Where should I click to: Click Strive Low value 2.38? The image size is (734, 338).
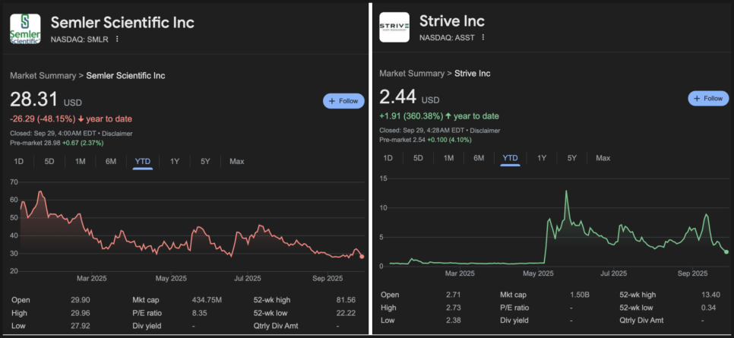coord(454,321)
